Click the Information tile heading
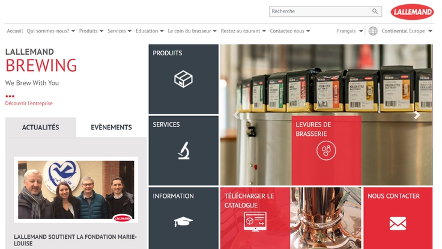Image resolution: width=442 pixels, height=249 pixels. click(173, 196)
